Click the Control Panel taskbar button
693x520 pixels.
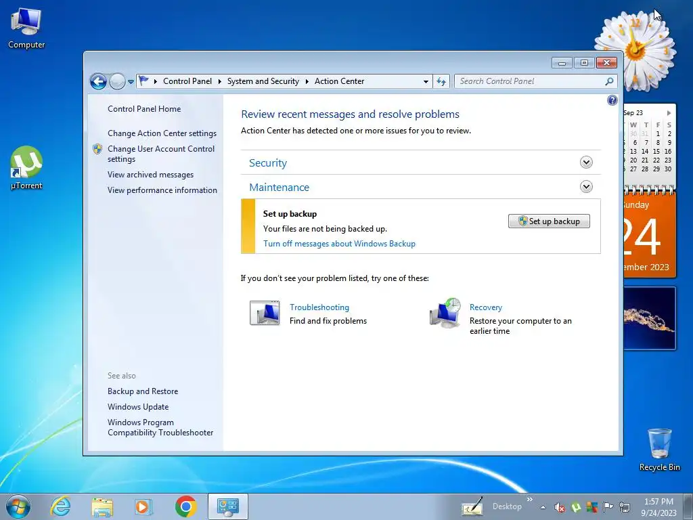[x=227, y=506]
